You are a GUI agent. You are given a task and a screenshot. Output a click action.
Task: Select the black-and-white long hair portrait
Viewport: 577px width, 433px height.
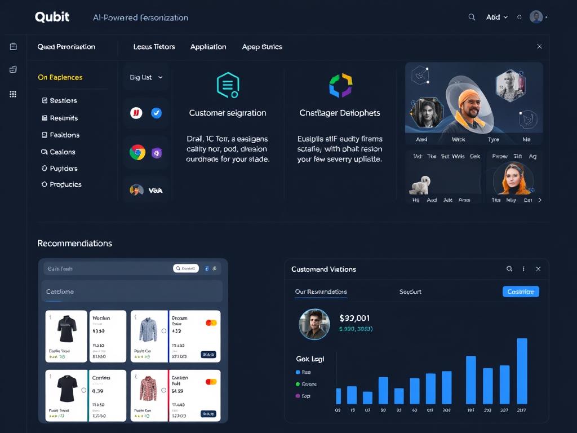[x=427, y=112]
